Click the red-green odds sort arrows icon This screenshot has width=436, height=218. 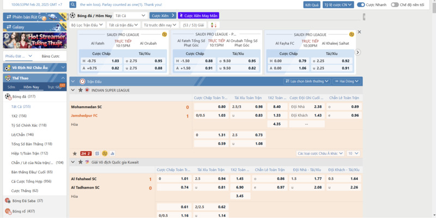coord(214,25)
